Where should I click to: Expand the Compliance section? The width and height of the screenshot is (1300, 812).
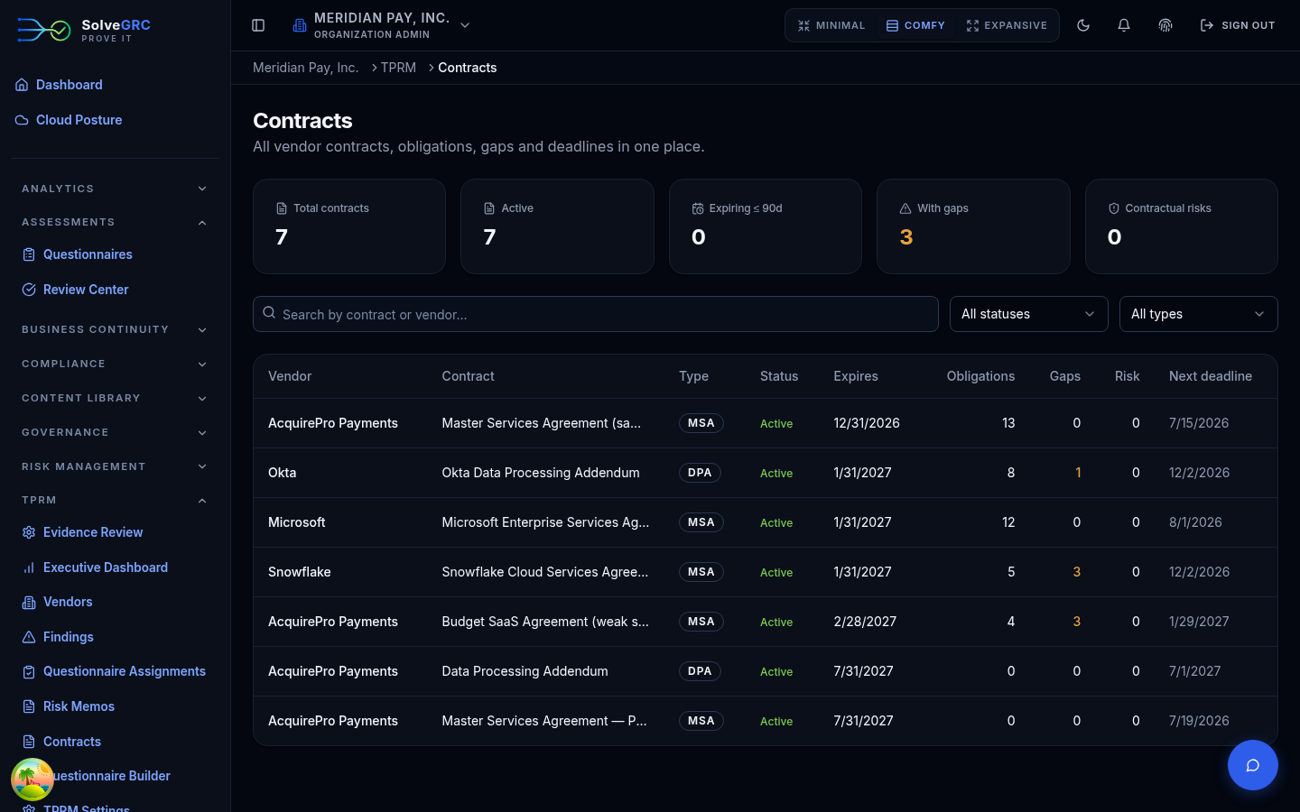(115, 364)
